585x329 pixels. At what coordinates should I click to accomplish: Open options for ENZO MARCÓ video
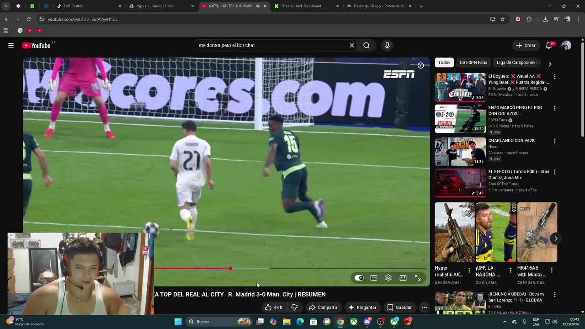click(555, 108)
